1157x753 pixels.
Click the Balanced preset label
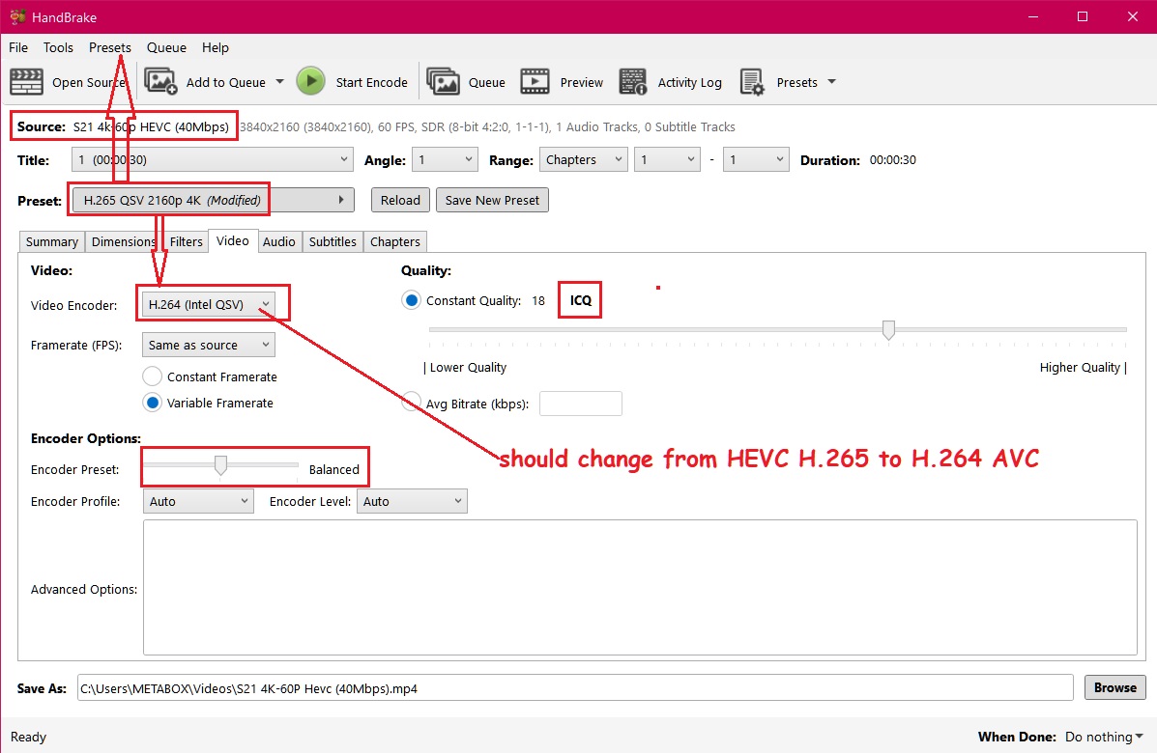coord(334,469)
